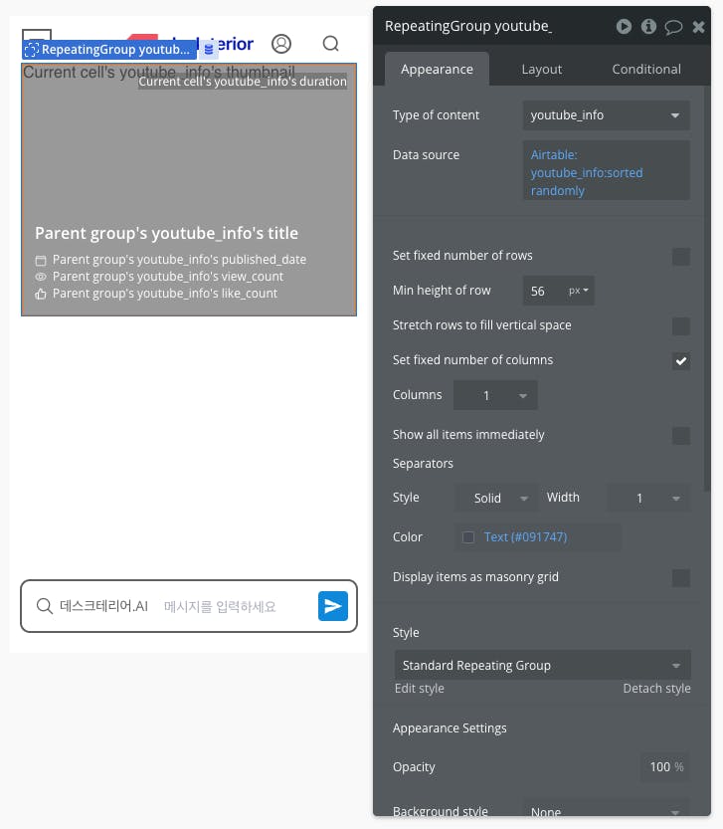The width and height of the screenshot is (723, 829).
Task: Click the Detach style link
Action: (656, 689)
